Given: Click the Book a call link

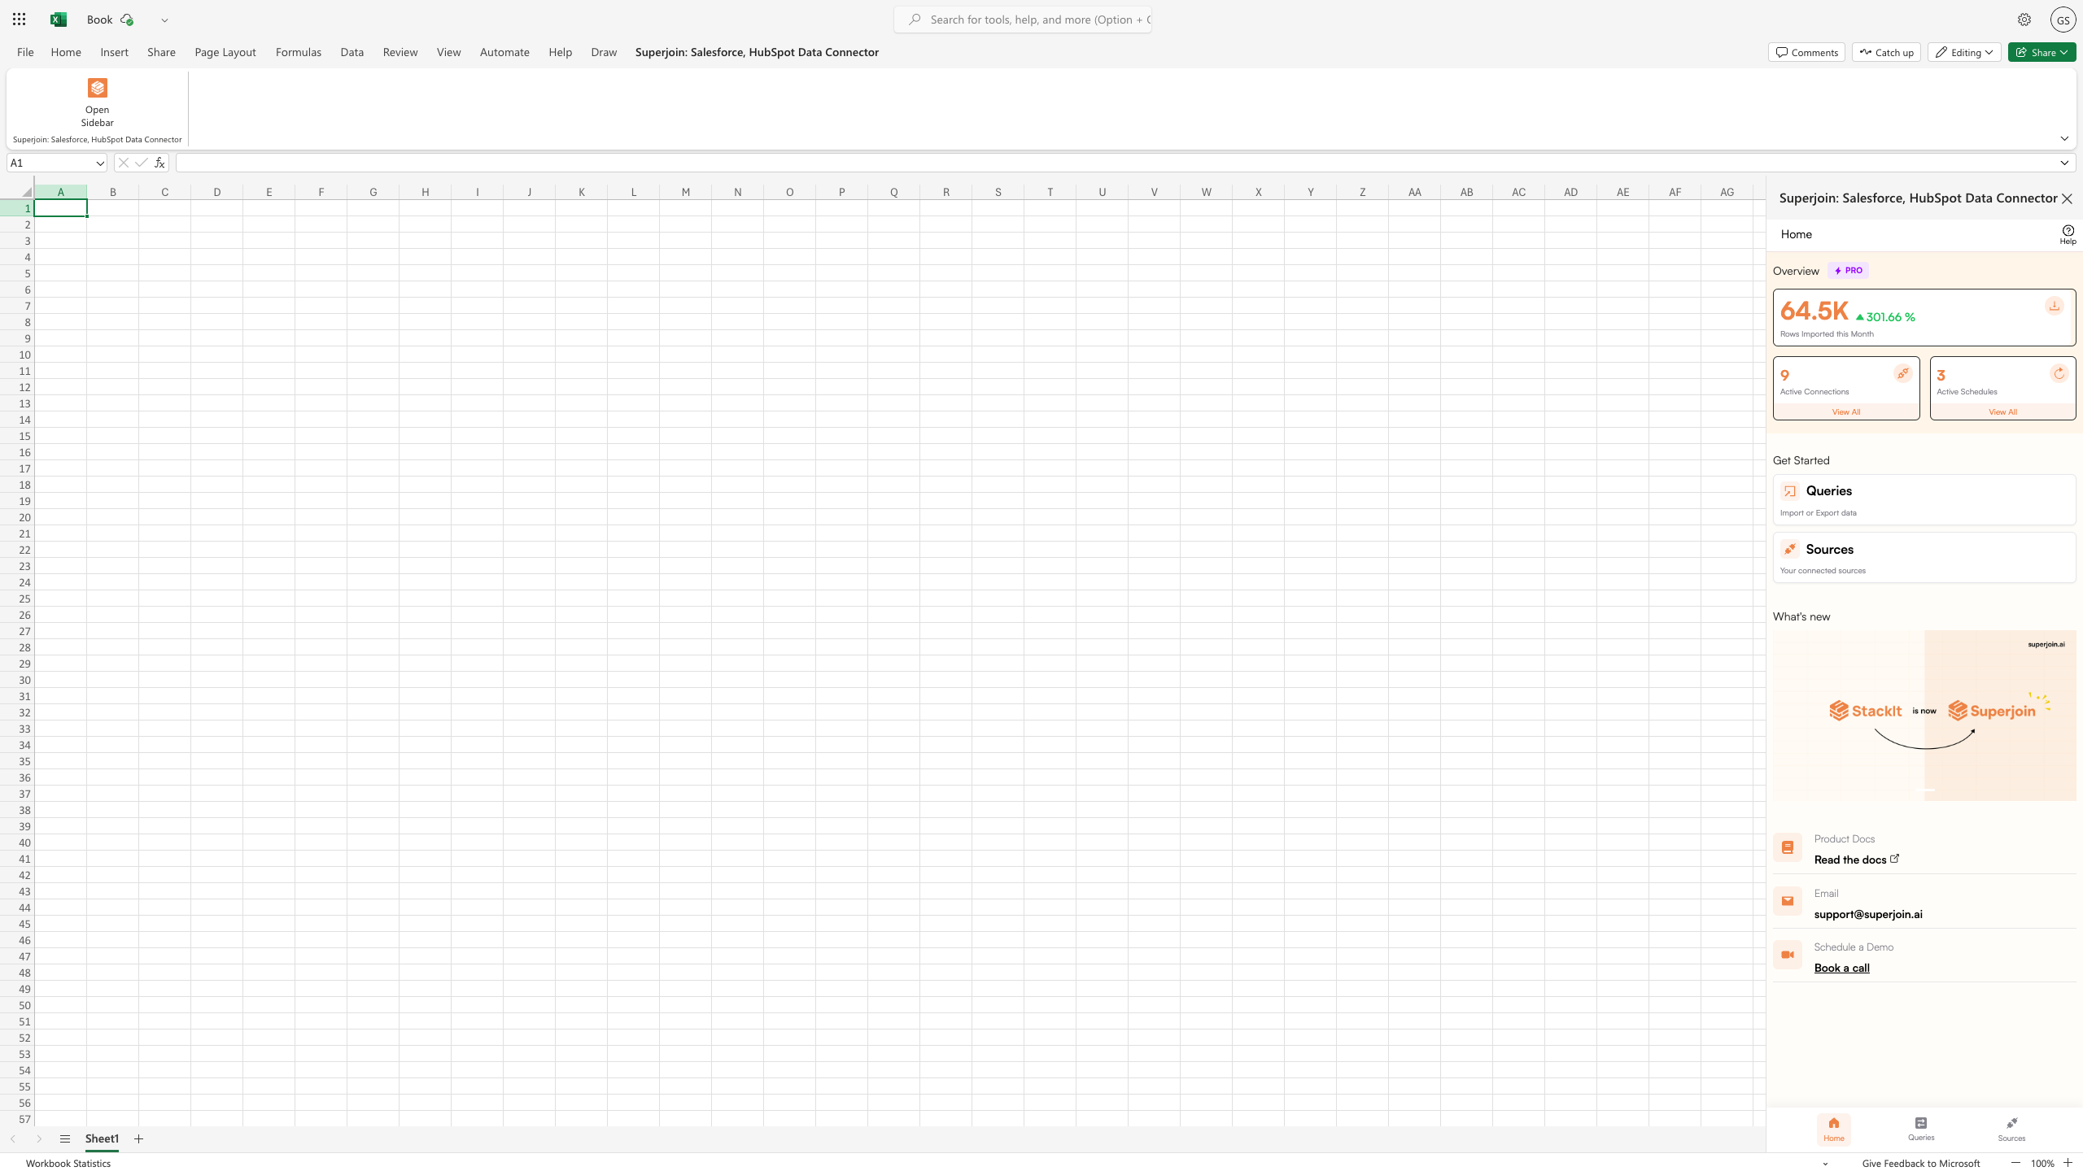Looking at the screenshot, I should [1841, 968].
